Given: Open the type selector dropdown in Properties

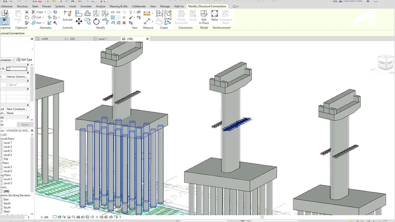Looking at the screenshot, I should click(13, 60).
